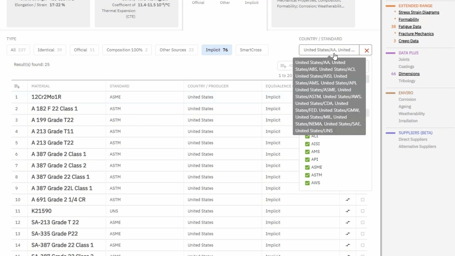Select the Identical type filter tab
The image size is (455, 256).
[x=49, y=50]
